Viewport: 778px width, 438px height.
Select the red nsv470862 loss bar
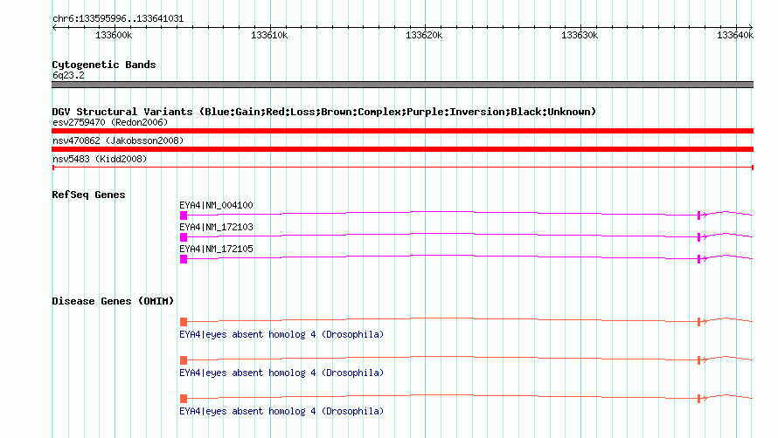(402, 149)
